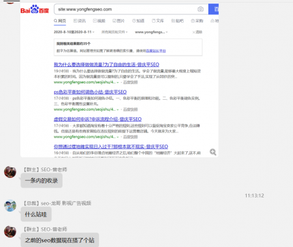
Task: Click green URL under 我为什么要选择做微流量 result
Action: pos(85,82)
